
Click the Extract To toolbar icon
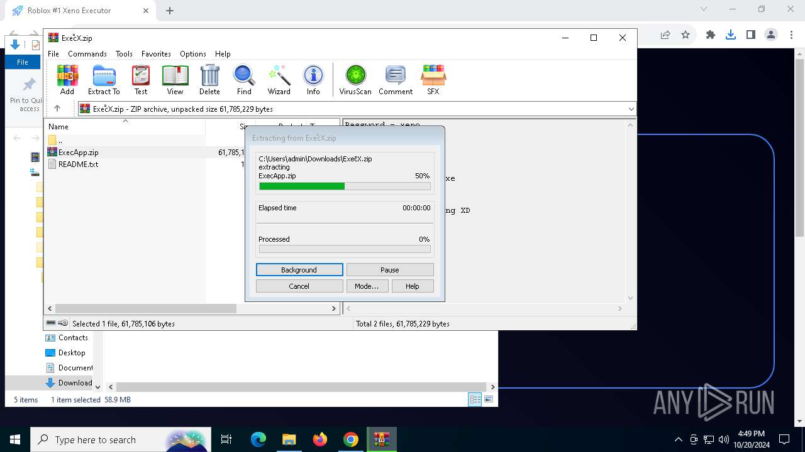coord(104,80)
